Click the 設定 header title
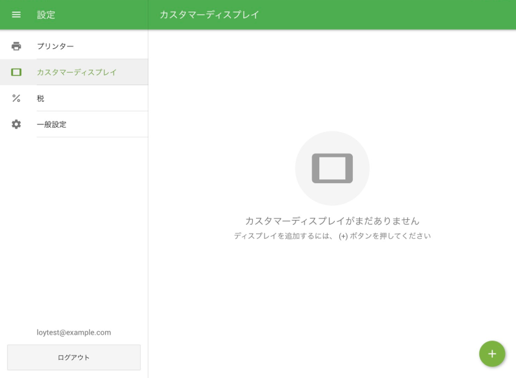The height and width of the screenshot is (378, 516). tap(44, 15)
